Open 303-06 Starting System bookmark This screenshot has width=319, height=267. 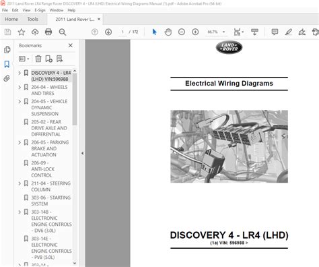tap(50, 201)
